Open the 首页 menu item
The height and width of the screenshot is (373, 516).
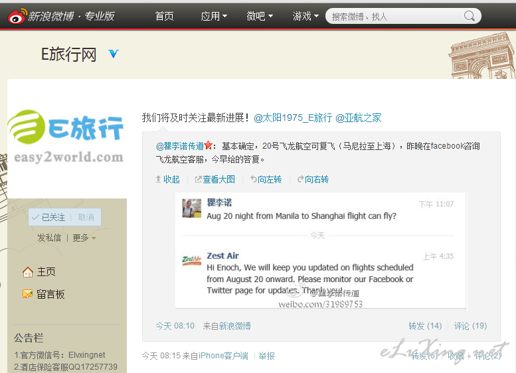[164, 16]
